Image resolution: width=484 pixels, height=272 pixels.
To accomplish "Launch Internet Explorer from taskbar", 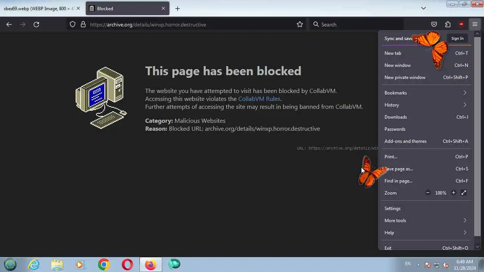I will pos(34,264).
